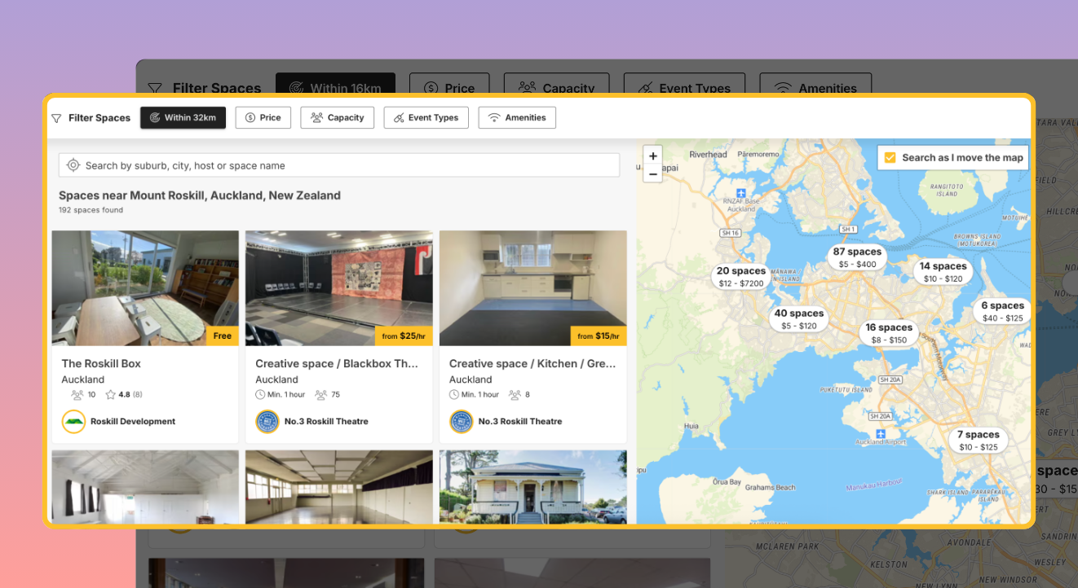Click '192 spaces found' text
Image resolution: width=1078 pixels, height=588 pixels.
91,210
